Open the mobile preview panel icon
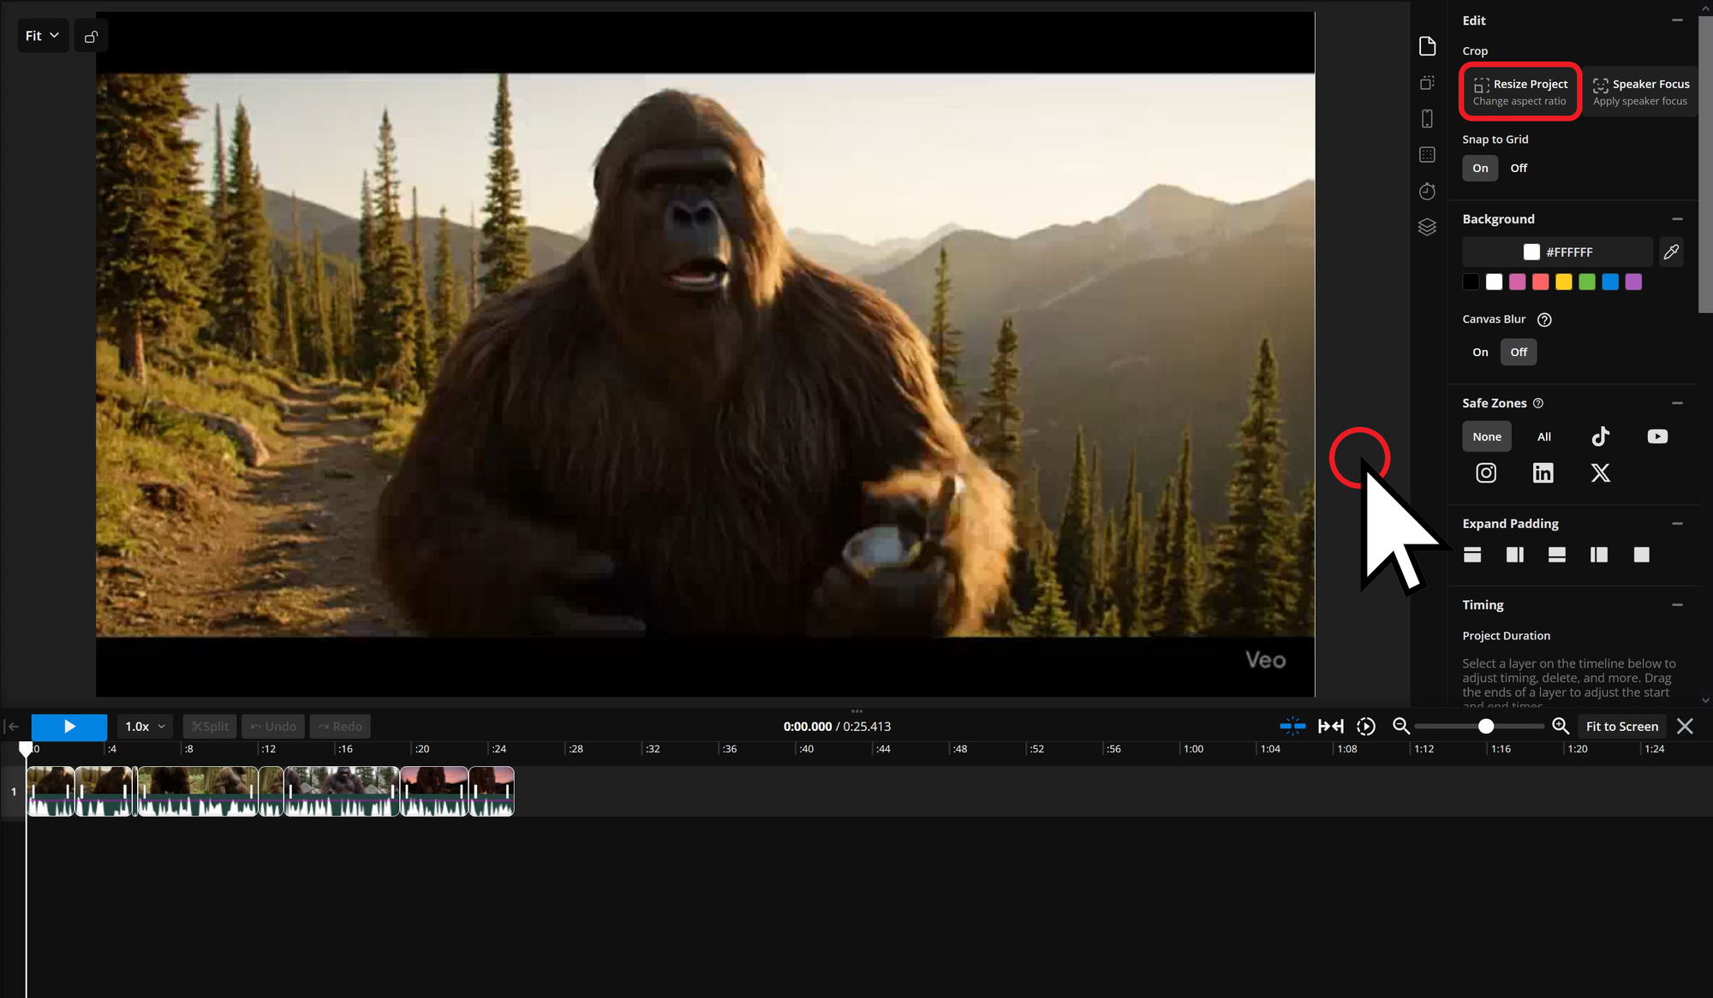The width and height of the screenshot is (1713, 998). pyautogui.click(x=1427, y=118)
